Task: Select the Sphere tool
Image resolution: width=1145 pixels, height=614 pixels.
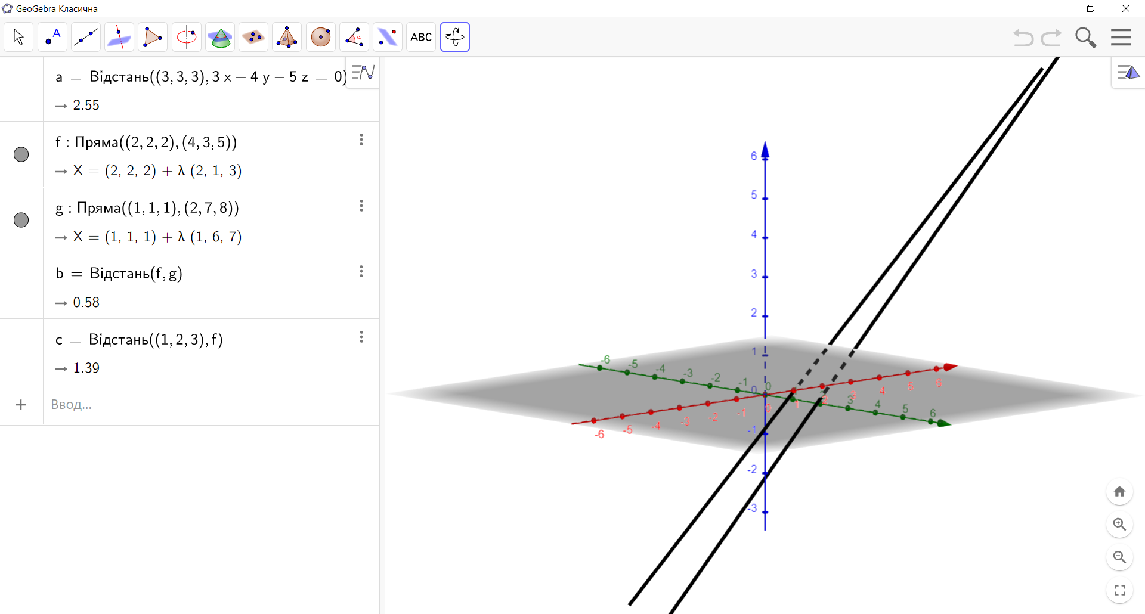Action: pyautogui.click(x=321, y=36)
